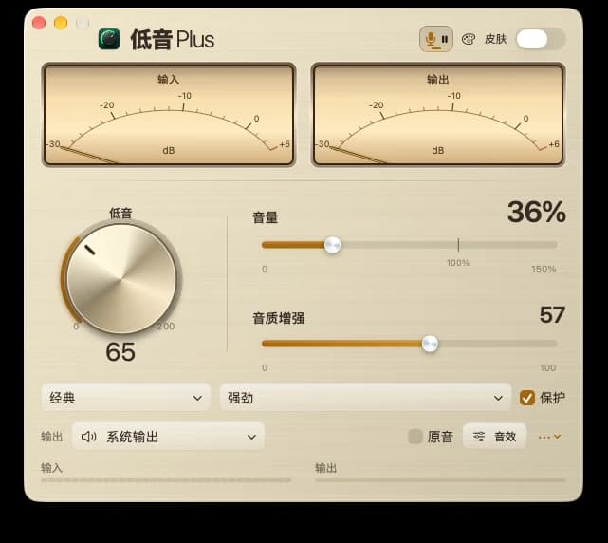This screenshot has width=608, height=543.
Task: Click the 音质增强 slider handle
Action: tap(430, 344)
